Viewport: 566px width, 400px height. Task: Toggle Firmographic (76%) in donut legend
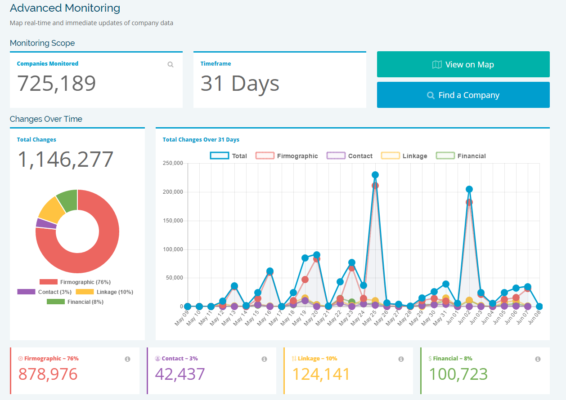pyautogui.click(x=75, y=282)
